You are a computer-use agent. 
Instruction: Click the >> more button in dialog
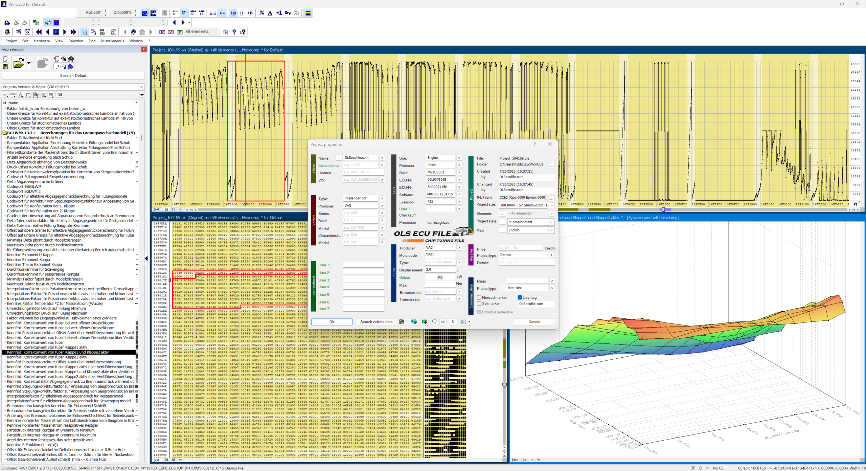click(443, 322)
